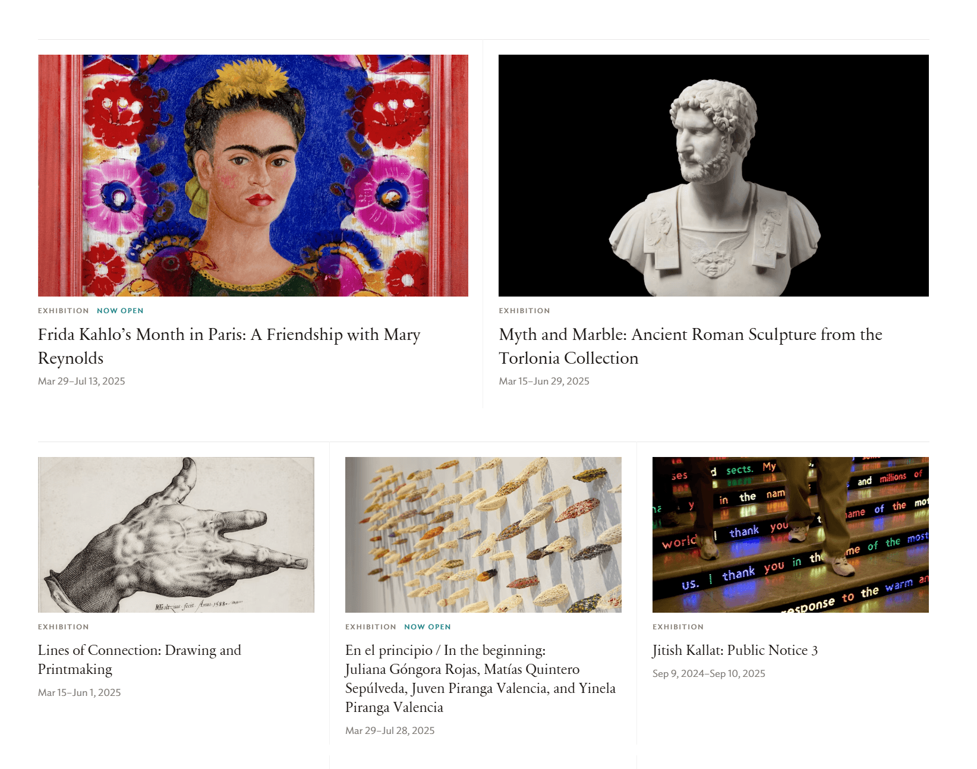Click Exhibition label above Myth and Marble title

click(x=525, y=311)
